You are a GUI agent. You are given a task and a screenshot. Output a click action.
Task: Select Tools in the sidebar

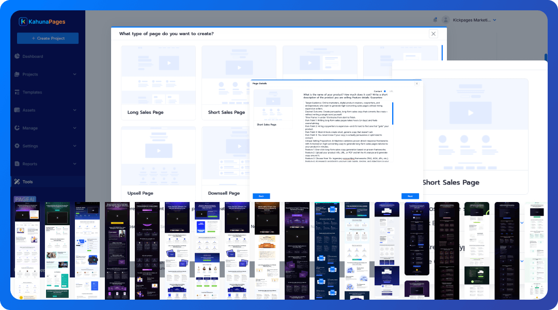(x=48, y=181)
